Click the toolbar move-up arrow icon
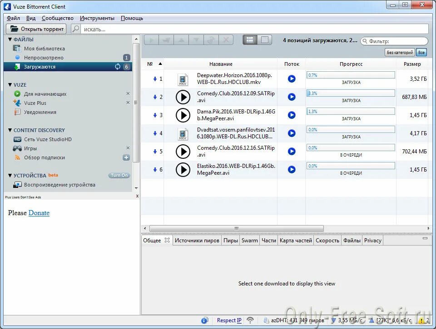Viewport: 436px width, 329px height. coord(181,40)
